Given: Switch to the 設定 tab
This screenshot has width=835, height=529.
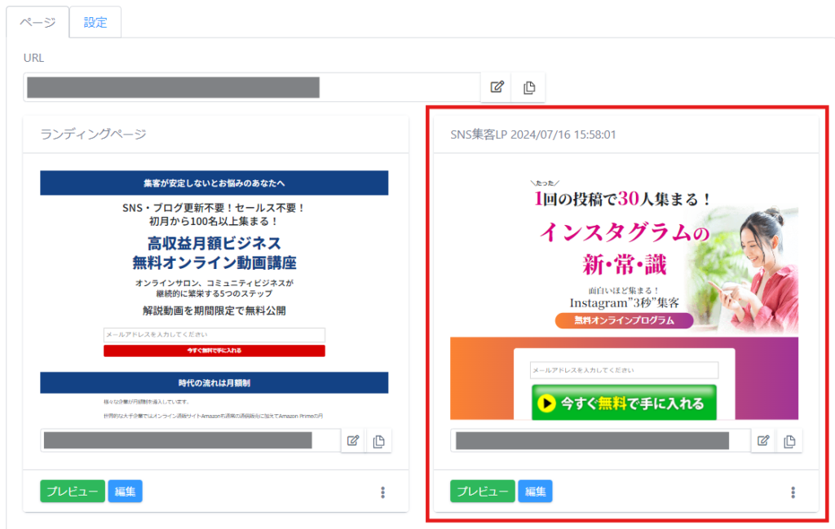Looking at the screenshot, I should [95, 23].
